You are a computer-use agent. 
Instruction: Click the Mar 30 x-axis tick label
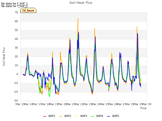(x=147, y=104)
